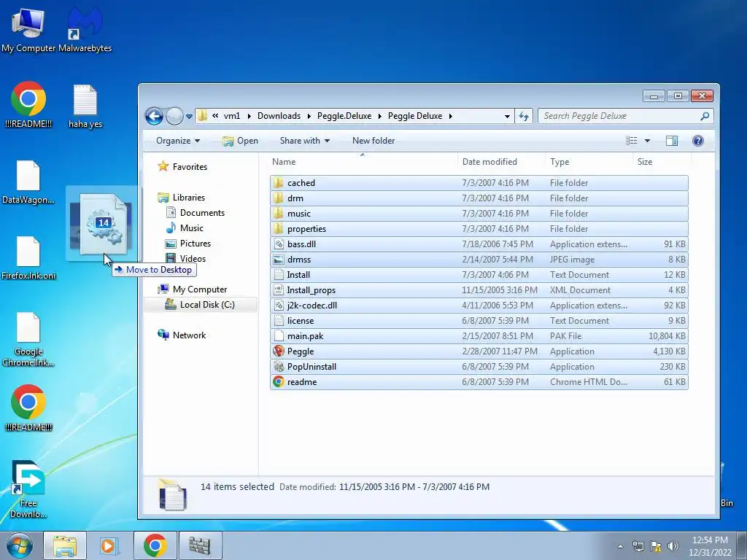The width and height of the screenshot is (747, 560).
Task: Change view using the view icon
Action: (x=631, y=141)
